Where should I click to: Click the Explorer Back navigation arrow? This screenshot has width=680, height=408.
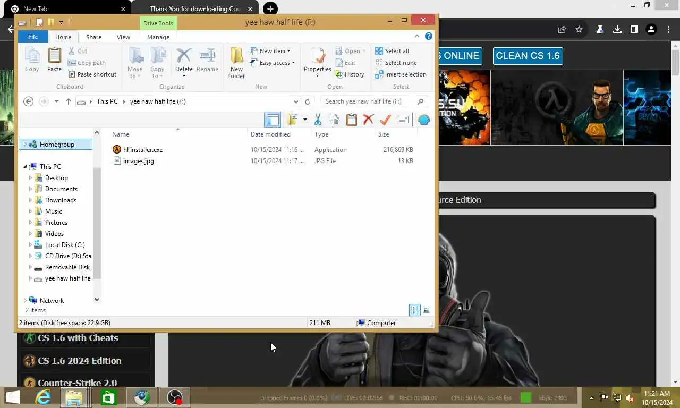29,101
